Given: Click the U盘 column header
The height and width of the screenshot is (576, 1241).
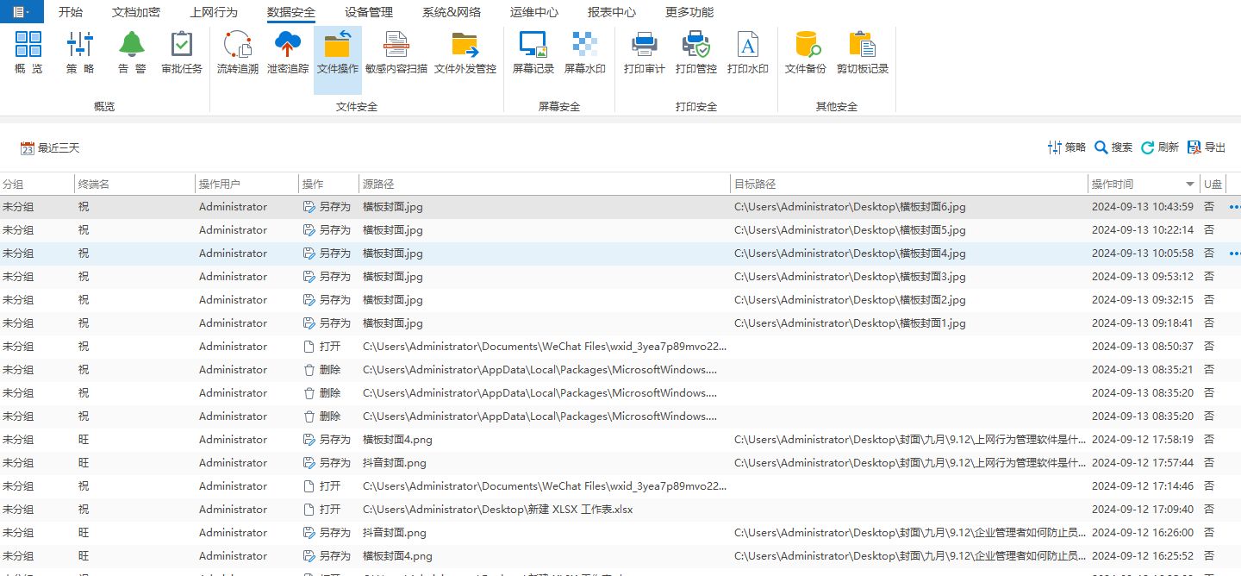Looking at the screenshot, I should point(1213,184).
